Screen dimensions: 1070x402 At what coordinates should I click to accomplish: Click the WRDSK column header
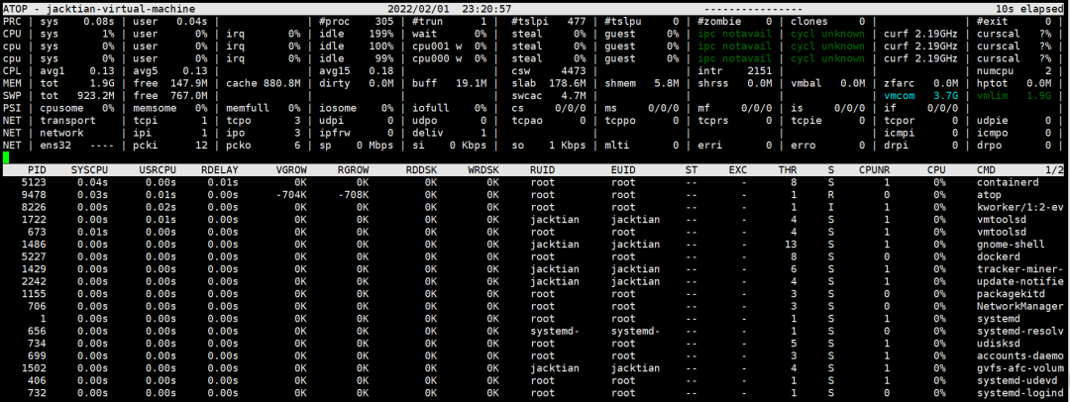pos(483,170)
